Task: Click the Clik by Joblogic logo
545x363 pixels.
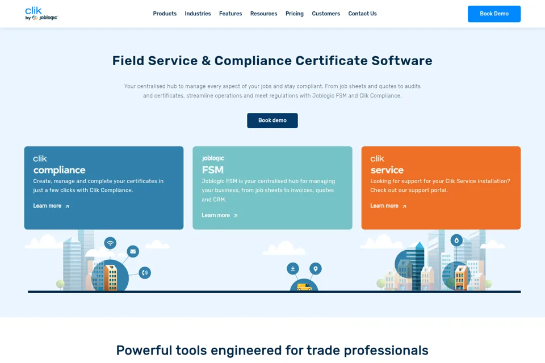Action: pos(41,14)
